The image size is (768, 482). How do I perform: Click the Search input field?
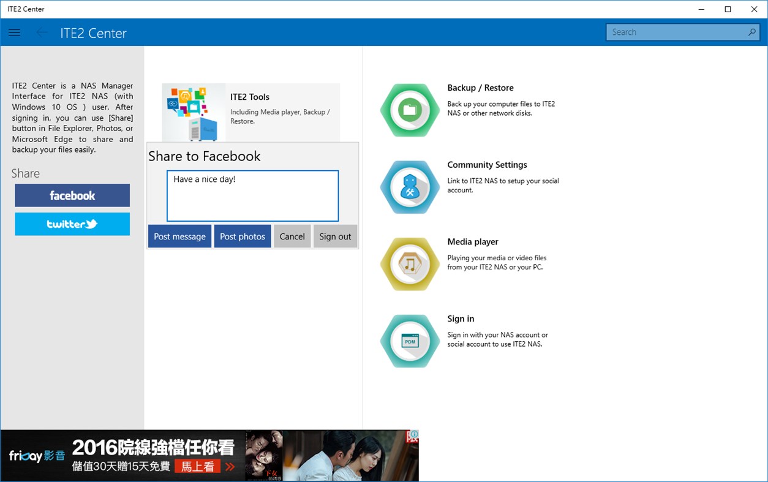(674, 32)
